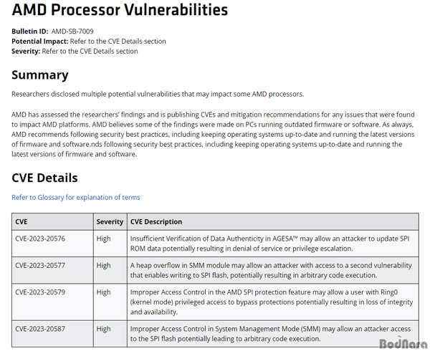This screenshot has width=430, height=351.
Task: Select the CVE-2023-20579 row identifier
Action: tap(40, 292)
